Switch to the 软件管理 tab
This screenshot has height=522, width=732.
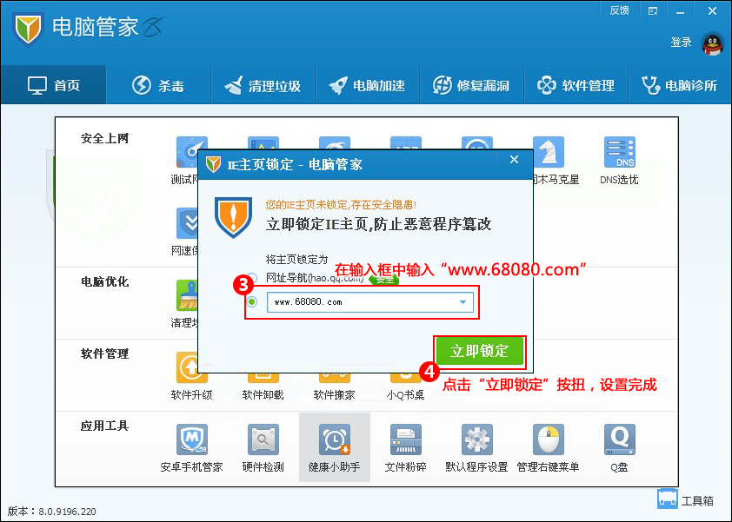[576, 85]
